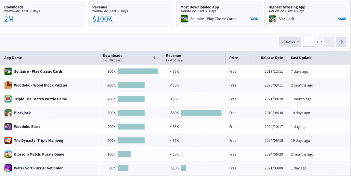
Task: Click the Downloads sort descending arrow
Action: 154,58
